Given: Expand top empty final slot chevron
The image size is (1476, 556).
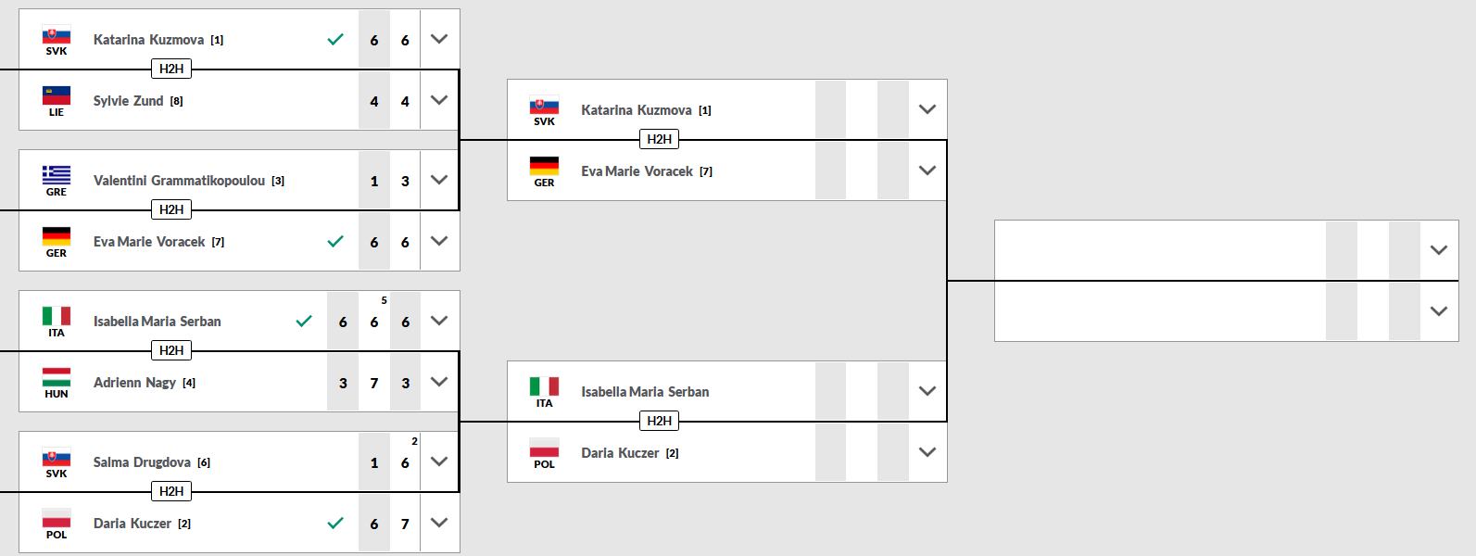Looking at the screenshot, I should tap(1439, 250).
